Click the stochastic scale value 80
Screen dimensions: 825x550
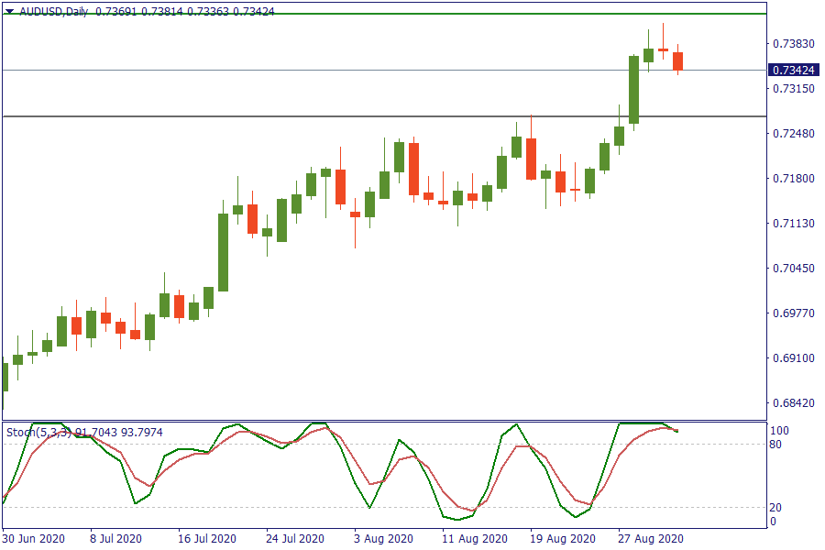775,445
